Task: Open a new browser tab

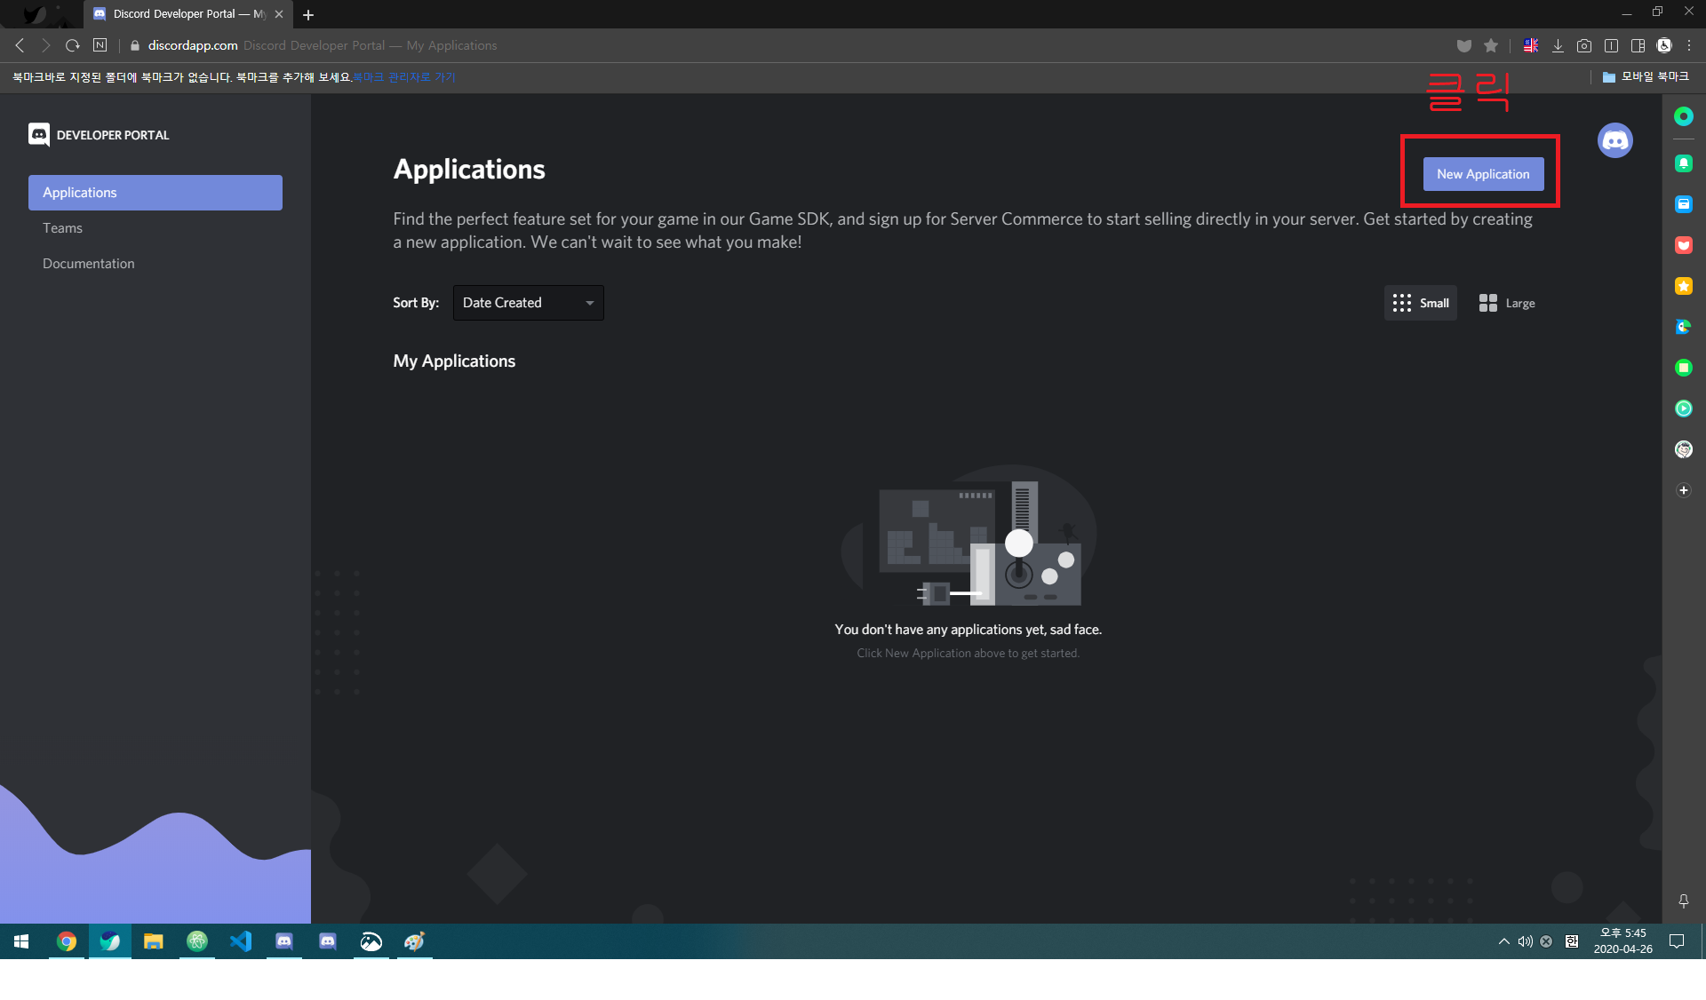Action: click(x=308, y=14)
